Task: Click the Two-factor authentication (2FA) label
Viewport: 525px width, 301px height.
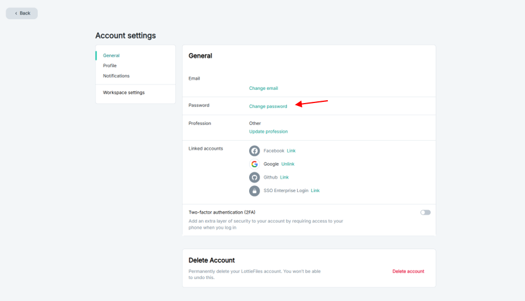Action: (222, 212)
